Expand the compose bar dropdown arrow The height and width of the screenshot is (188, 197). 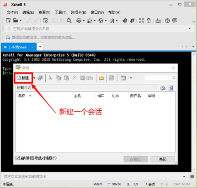[184, 177]
